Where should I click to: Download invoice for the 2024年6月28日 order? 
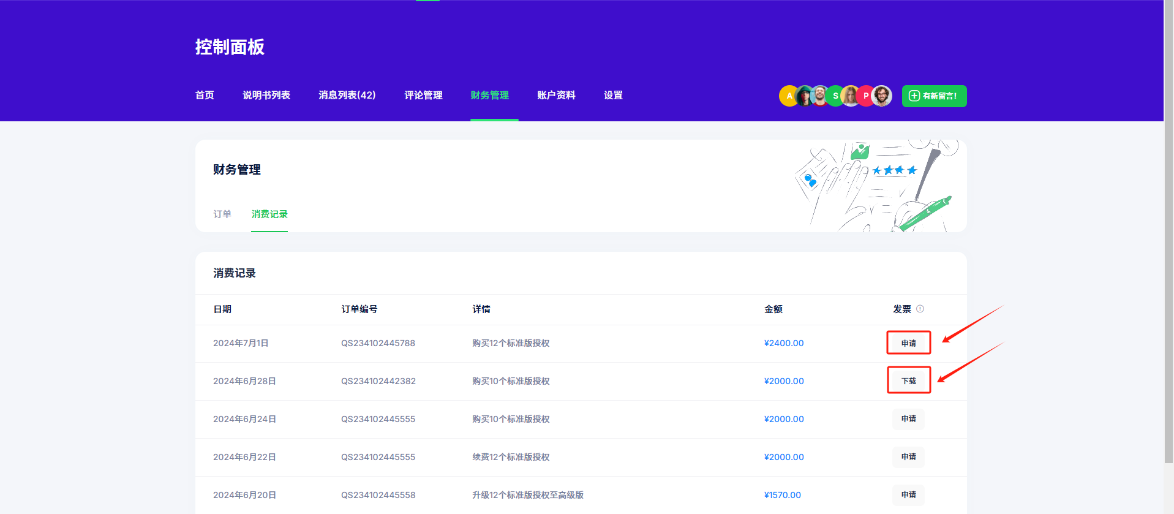coord(908,380)
